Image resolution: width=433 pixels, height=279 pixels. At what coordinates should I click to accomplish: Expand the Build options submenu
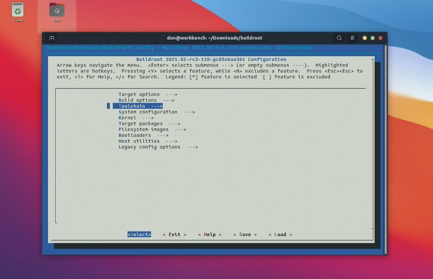(137, 100)
